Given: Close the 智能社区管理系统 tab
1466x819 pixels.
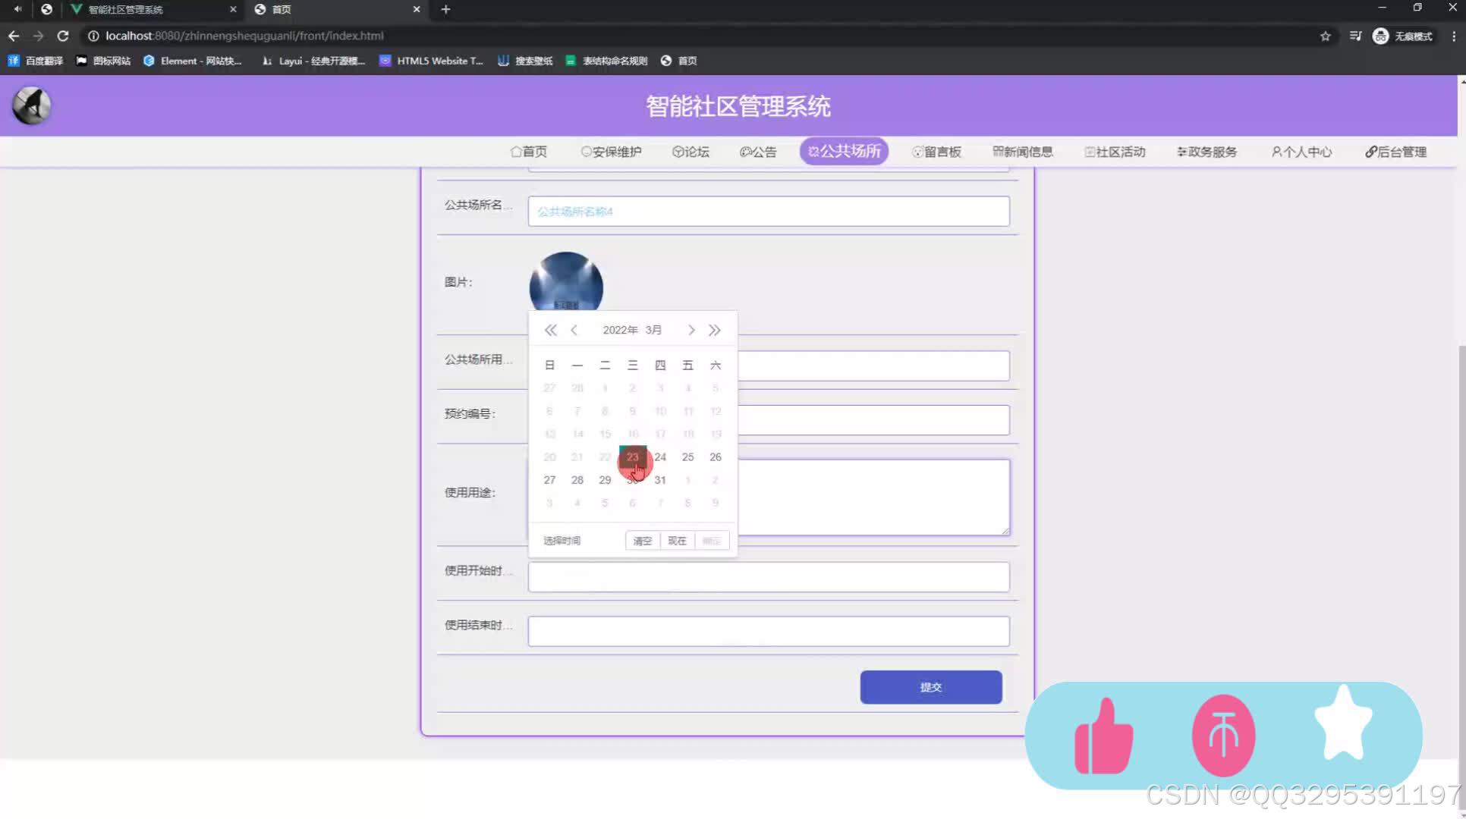Looking at the screenshot, I should pyautogui.click(x=233, y=9).
